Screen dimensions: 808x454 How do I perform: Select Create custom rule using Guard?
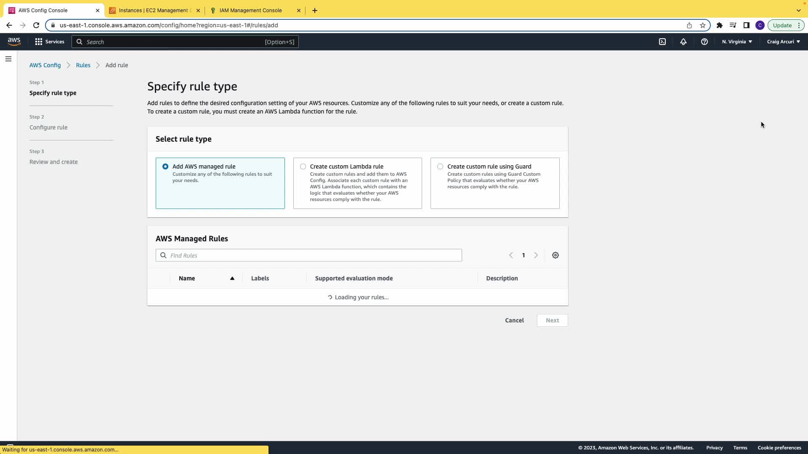440,166
